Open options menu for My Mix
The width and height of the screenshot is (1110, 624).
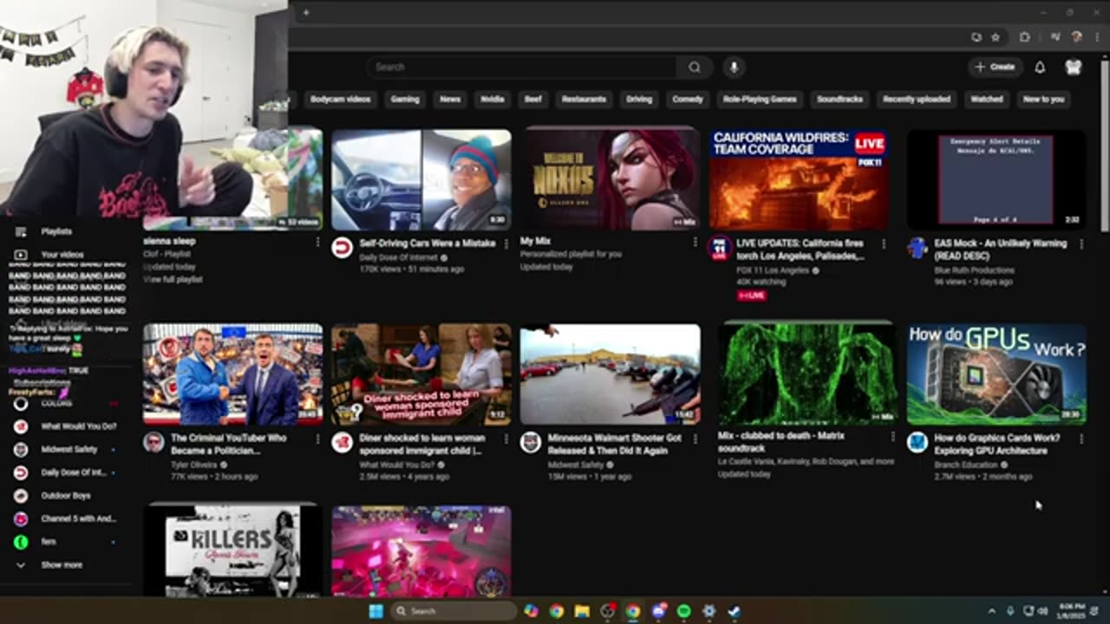(x=695, y=243)
